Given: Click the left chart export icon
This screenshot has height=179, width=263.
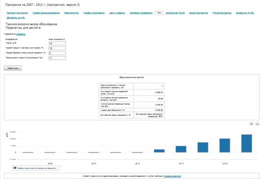Looking at the screenshot, I should 251,124.
